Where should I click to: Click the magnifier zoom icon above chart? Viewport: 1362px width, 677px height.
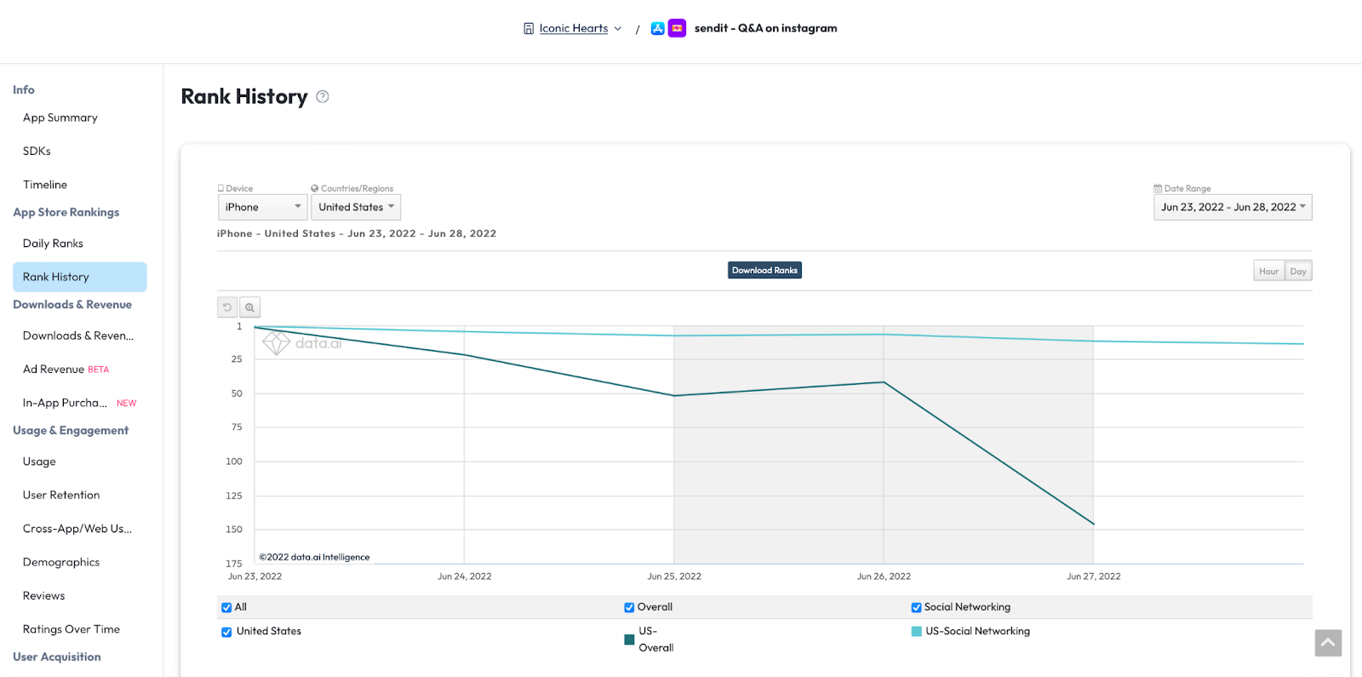click(249, 307)
